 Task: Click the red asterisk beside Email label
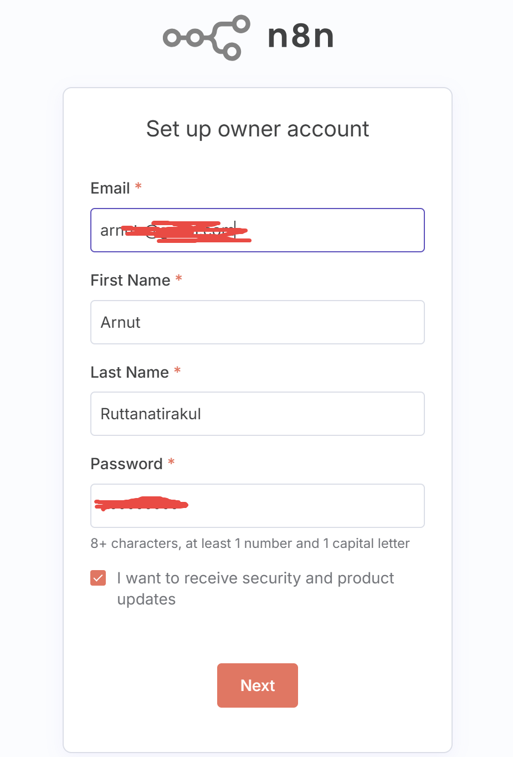(x=138, y=187)
